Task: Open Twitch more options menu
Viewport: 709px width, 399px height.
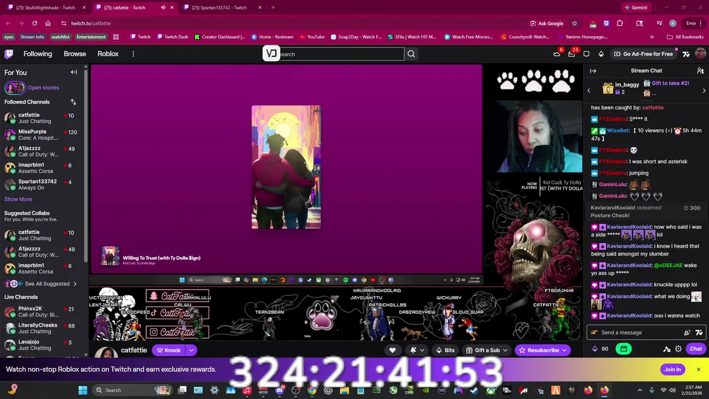Action: [133, 54]
